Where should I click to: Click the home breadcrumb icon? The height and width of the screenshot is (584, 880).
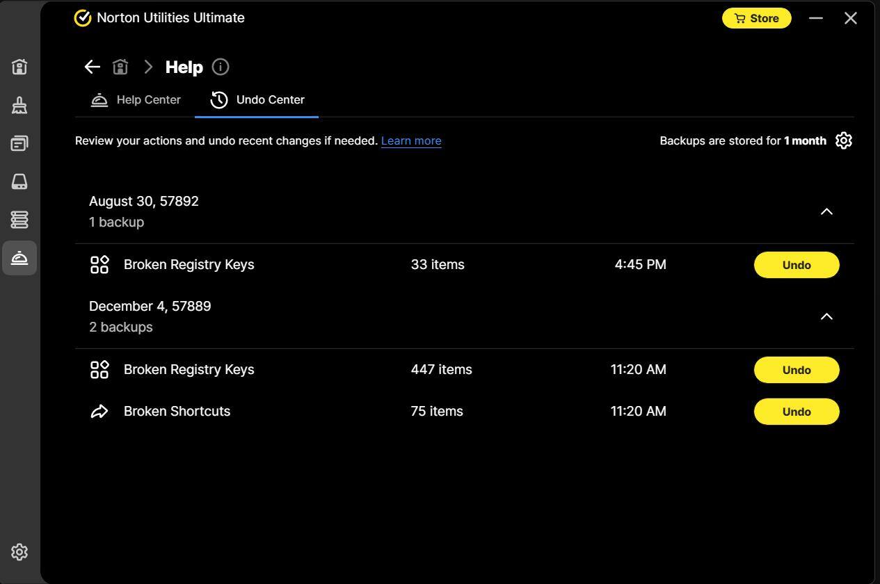pos(120,67)
